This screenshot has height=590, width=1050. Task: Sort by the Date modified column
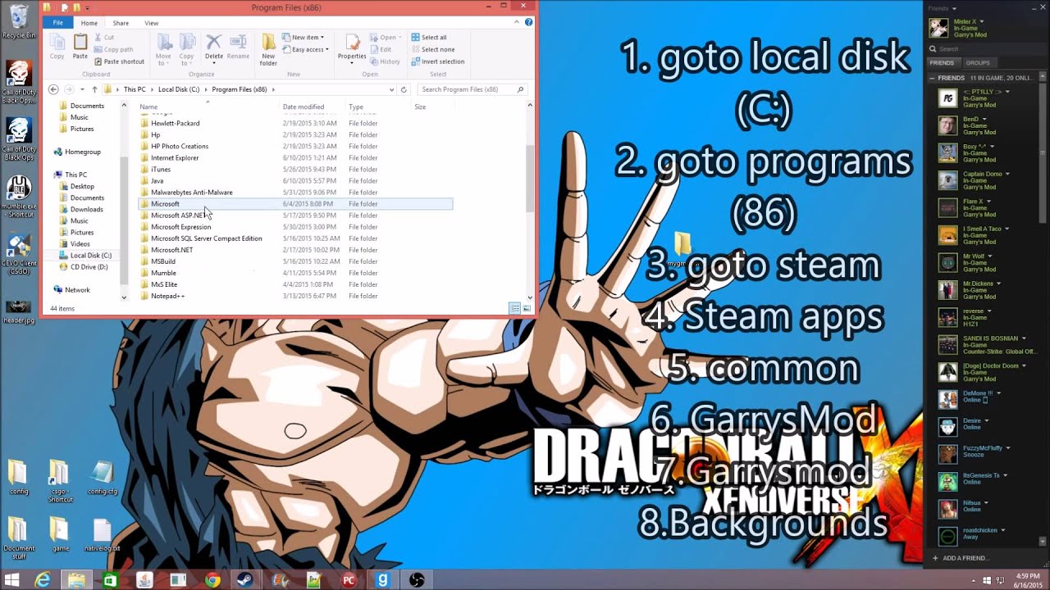click(304, 107)
